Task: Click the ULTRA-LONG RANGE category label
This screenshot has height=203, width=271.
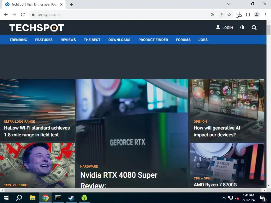Action: coord(19,122)
